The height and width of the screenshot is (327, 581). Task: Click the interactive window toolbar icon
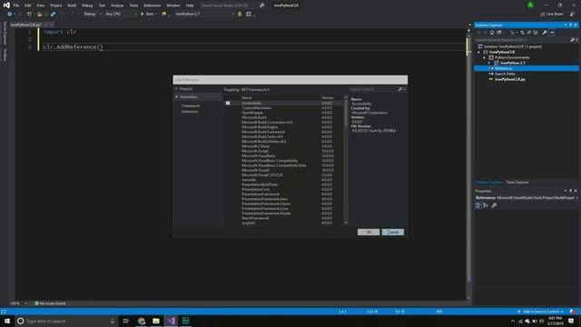[249, 15]
